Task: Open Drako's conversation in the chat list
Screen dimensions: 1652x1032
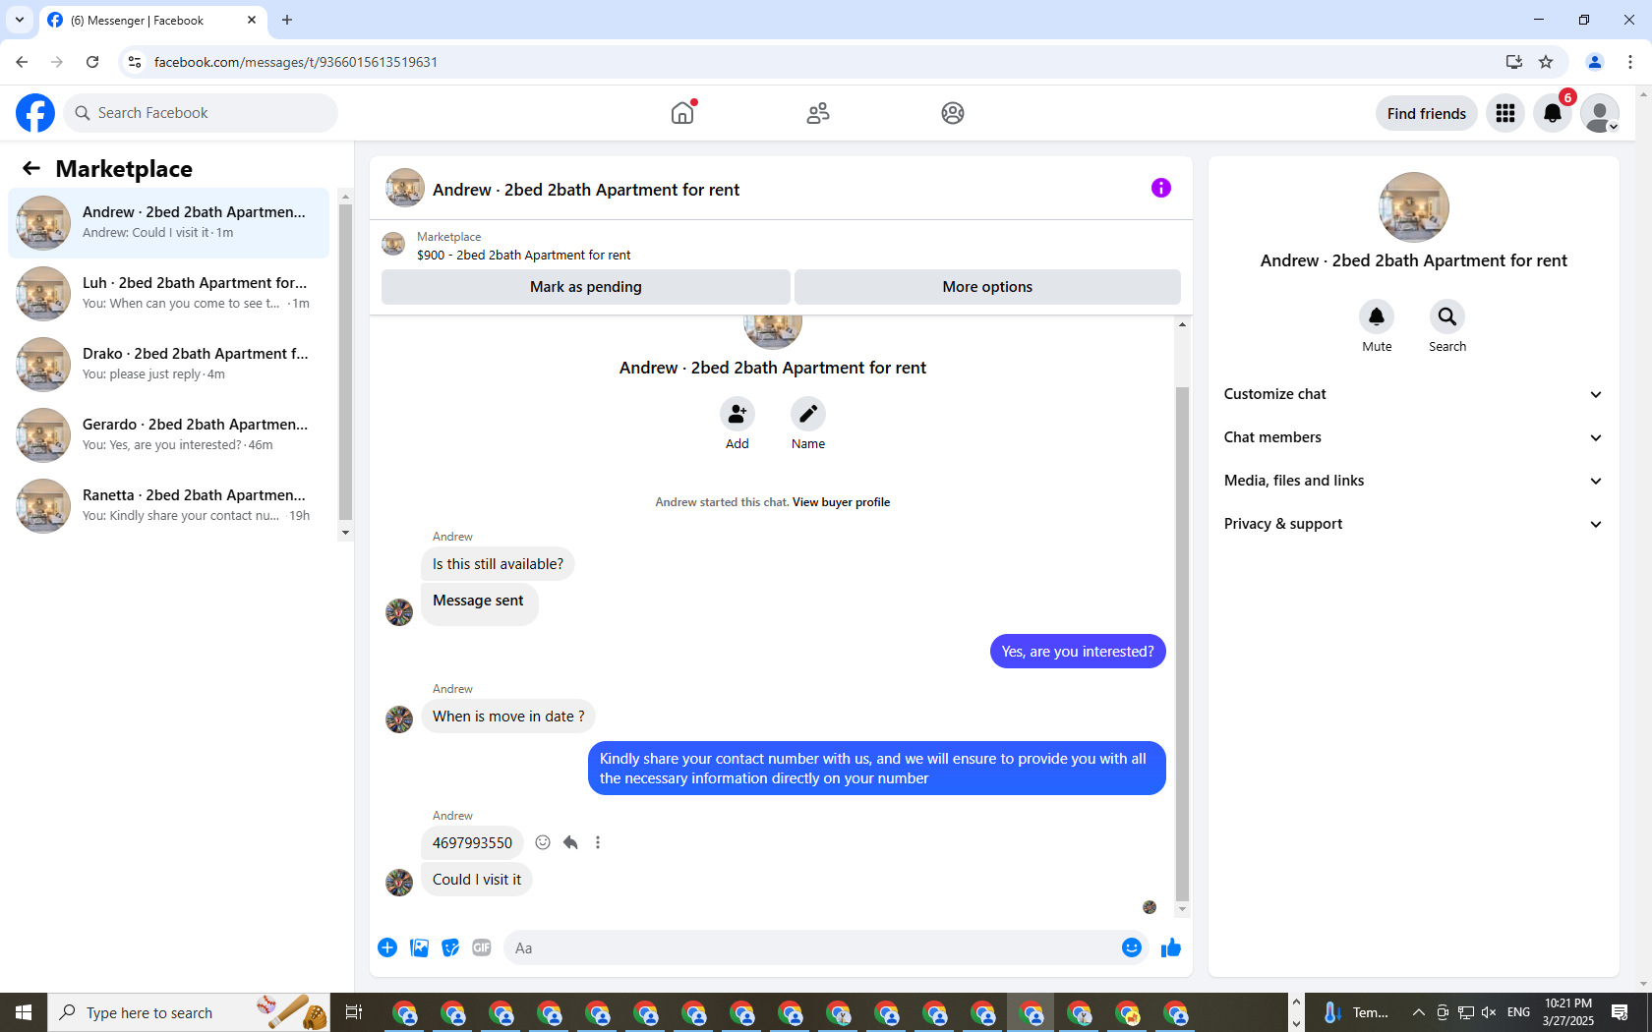Action: tap(169, 365)
